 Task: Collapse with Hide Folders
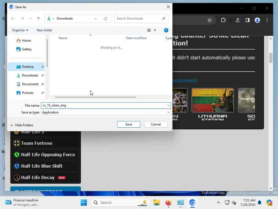coord(22,125)
